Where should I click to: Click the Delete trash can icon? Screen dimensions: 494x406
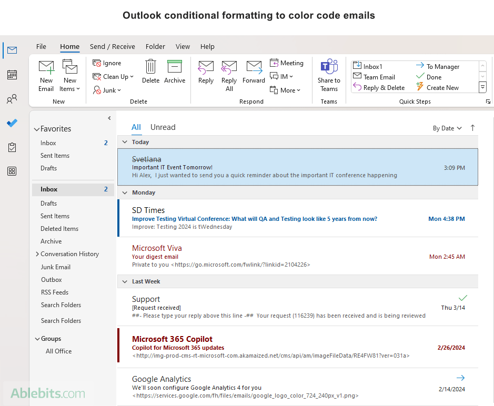tap(150, 72)
